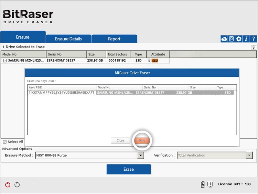Click dialog Serial No column header

(x=165, y=87)
